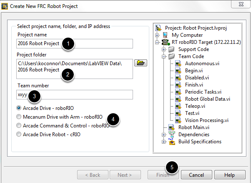The height and width of the screenshot is (183, 251).
Task: Browse for project folder with folder icon
Action: coord(141,63)
